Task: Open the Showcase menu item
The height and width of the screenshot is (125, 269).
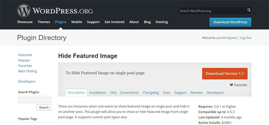Action: click(25, 22)
